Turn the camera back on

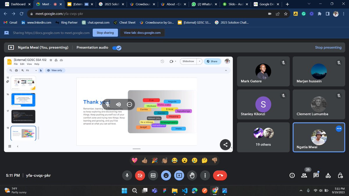tap(140, 175)
